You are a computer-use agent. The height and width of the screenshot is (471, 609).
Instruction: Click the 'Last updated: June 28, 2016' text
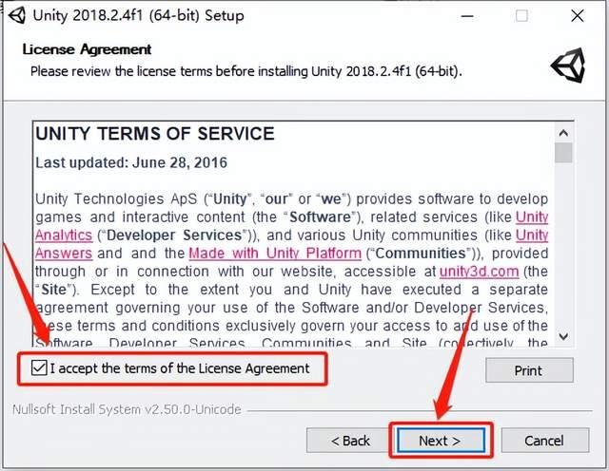[131, 162]
